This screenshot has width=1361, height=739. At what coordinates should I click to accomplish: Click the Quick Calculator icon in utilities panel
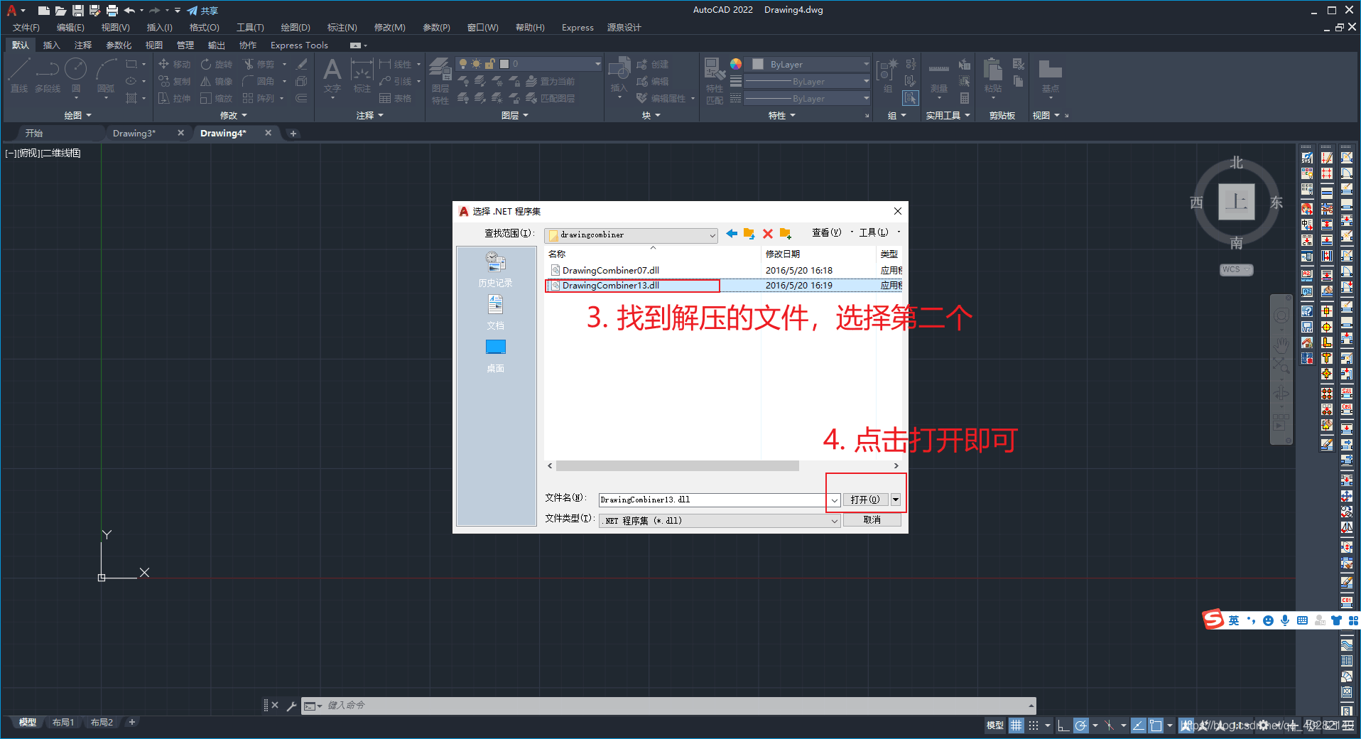[x=965, y=98]
